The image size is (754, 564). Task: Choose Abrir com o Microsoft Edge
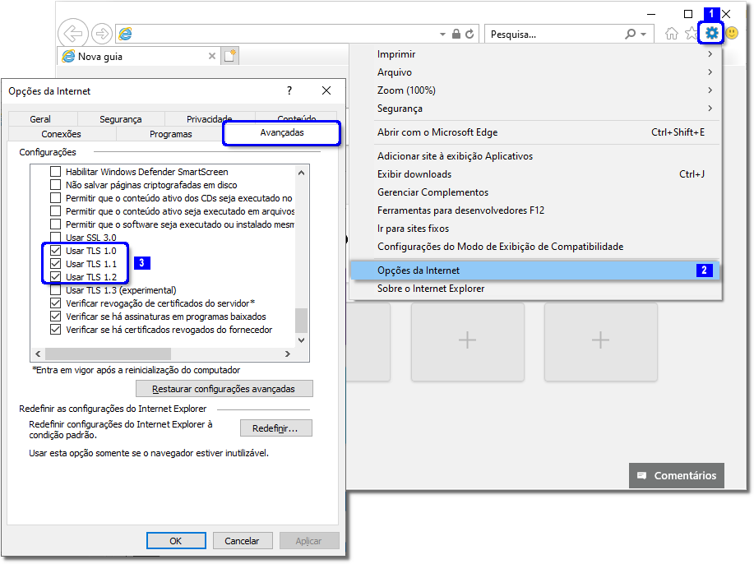[534, 132]
